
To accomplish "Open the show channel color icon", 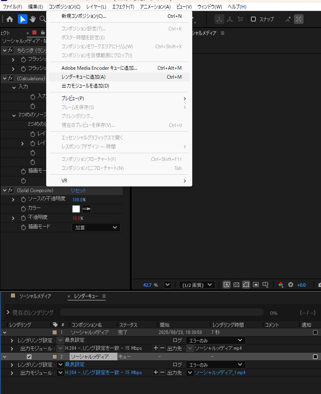I will click(x=281, y=285).
